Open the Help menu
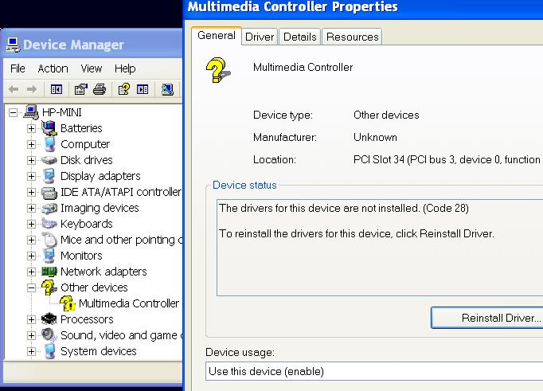 pos(125,68)
